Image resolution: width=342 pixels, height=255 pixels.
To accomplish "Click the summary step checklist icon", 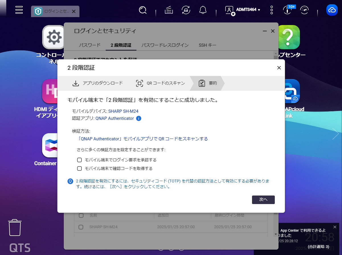I will point(202,83).
